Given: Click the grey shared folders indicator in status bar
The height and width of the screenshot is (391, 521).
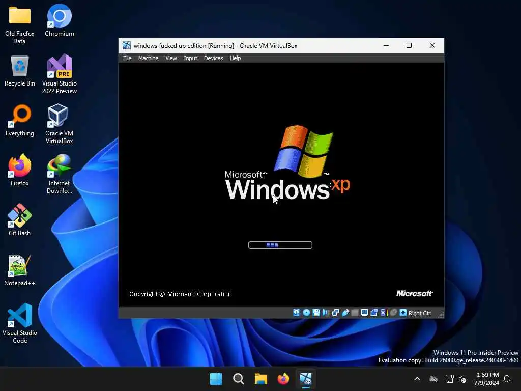Looking at the screenshot, I should [355, 313].
